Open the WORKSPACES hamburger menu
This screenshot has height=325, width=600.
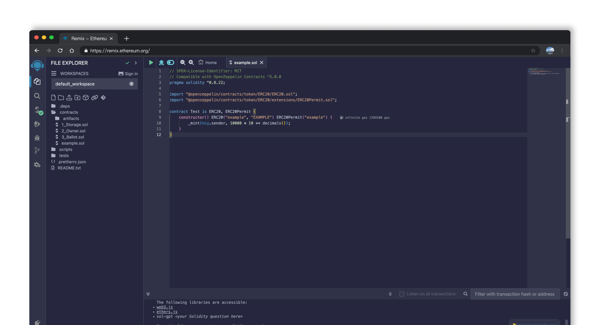[x=54, y=73]
